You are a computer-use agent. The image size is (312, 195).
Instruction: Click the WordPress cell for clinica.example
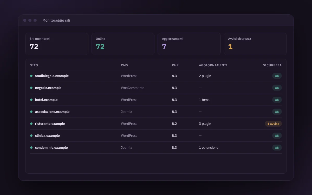tap(129, 136)
